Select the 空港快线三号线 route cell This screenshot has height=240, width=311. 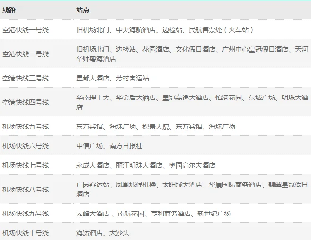[x=26, y=78]
